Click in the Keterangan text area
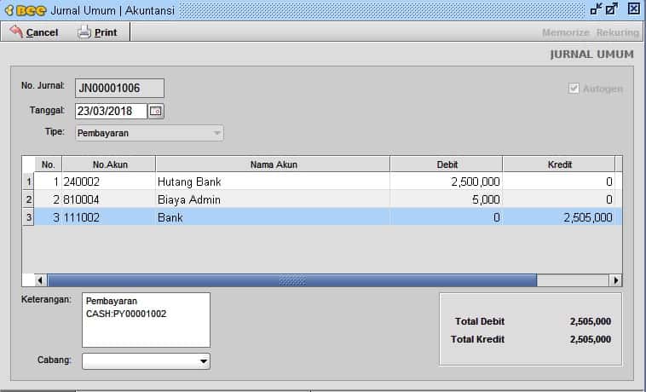This screenshot has width=646, height=392. 146,320
